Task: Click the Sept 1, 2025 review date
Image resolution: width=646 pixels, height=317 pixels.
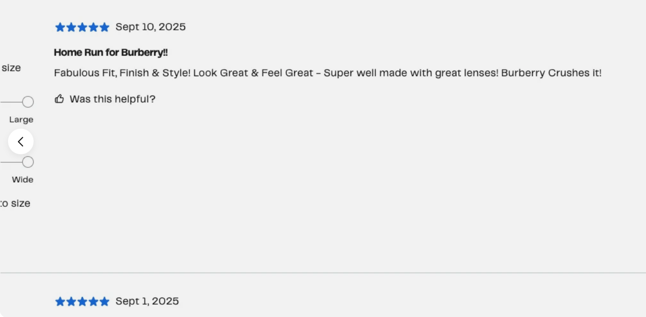Action: point(147,301)
